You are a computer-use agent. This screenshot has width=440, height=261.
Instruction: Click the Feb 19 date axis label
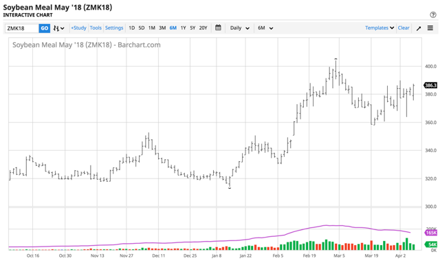309,255
